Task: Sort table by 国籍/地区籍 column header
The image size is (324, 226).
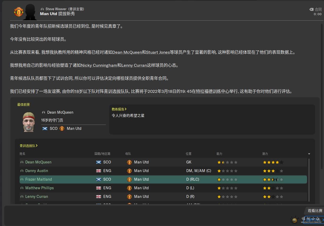Action: (x=102, y=154)
